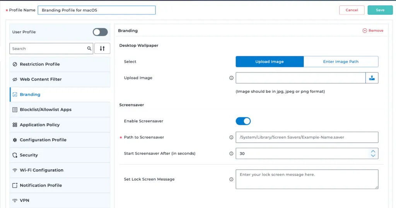Click the Cancel button
Viewport: 396px width, 208px height.
[x=352, y=10]
